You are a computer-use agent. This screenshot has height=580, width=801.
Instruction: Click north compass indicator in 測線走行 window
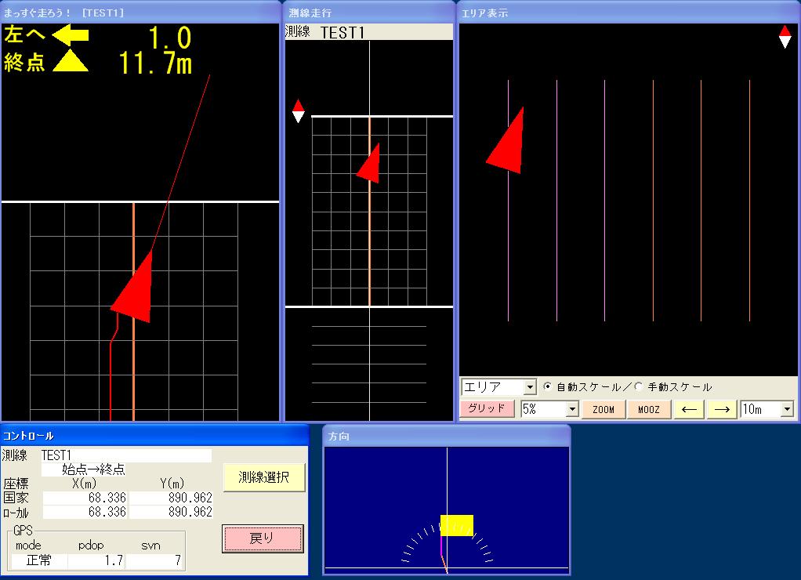(x=299, y=111)
